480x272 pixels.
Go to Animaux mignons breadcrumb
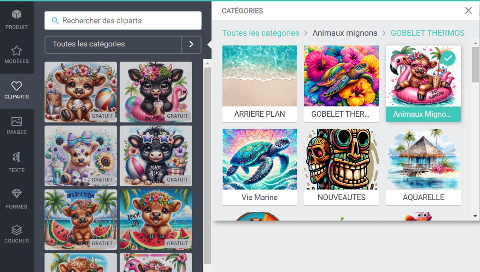click(x=345, y=33)
